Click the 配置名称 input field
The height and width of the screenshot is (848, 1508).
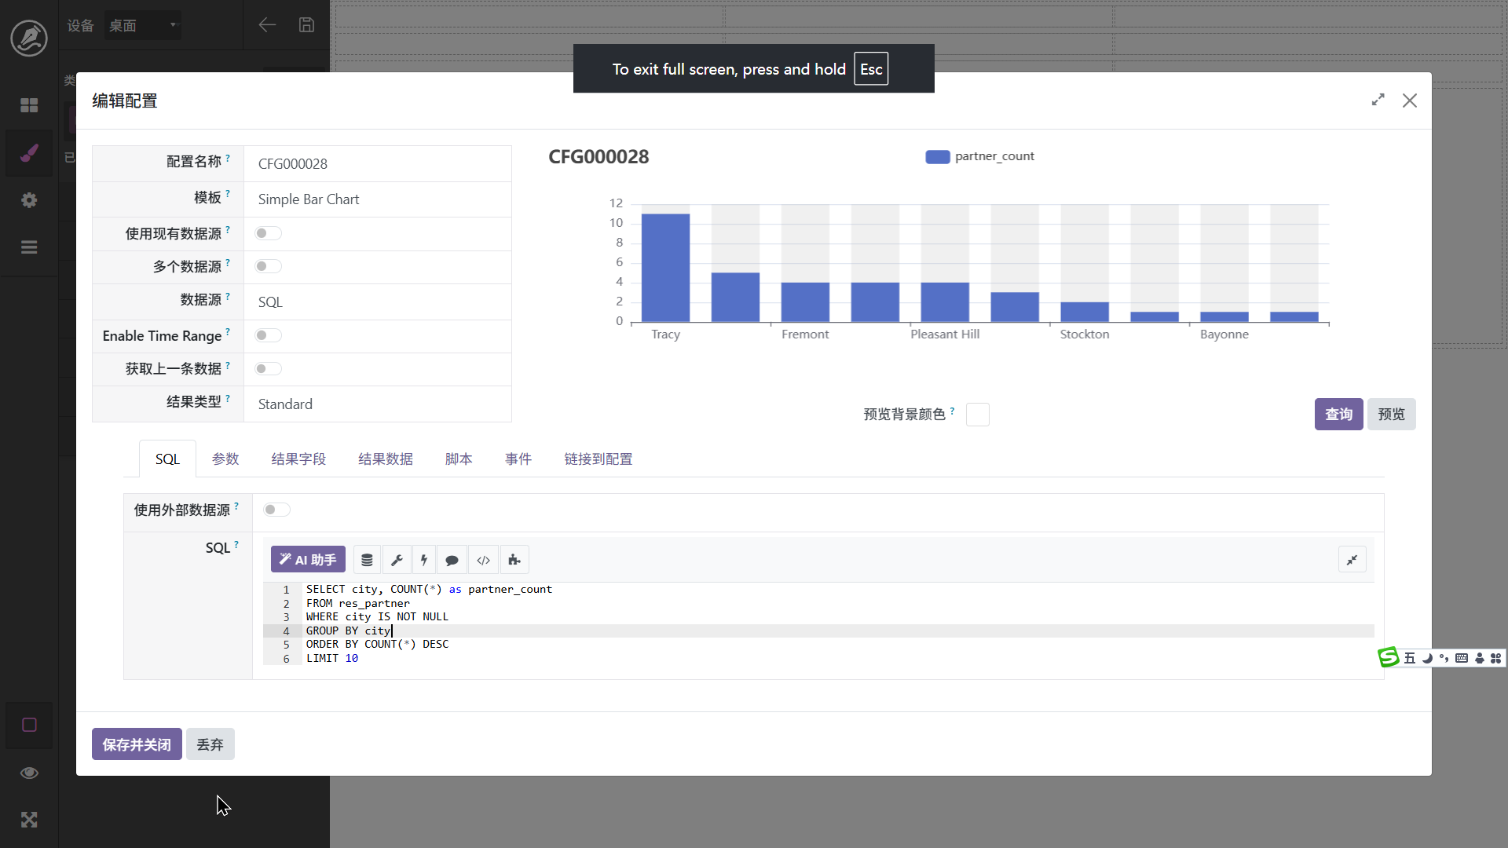[377, 164]
